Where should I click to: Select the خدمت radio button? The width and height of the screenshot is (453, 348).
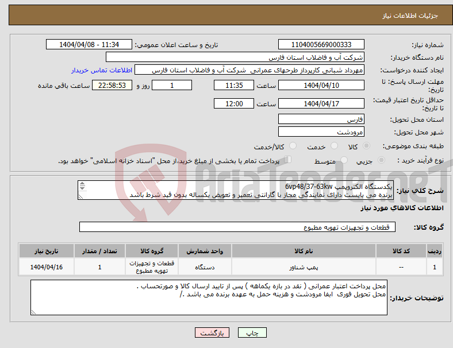pyautogui.click(x=334, y=146)
